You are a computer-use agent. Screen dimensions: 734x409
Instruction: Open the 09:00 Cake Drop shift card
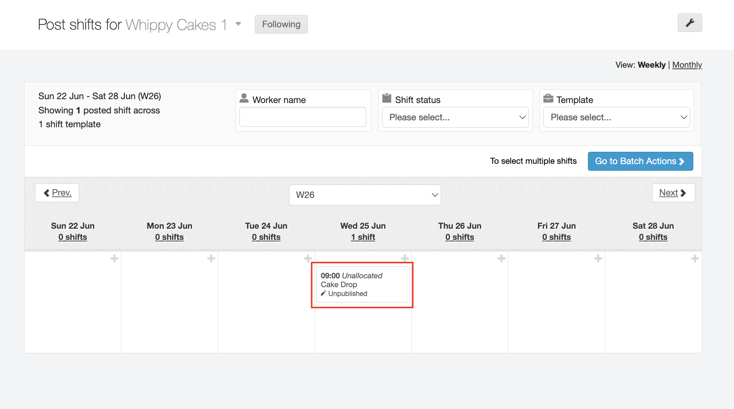click(x=362, y=284)
